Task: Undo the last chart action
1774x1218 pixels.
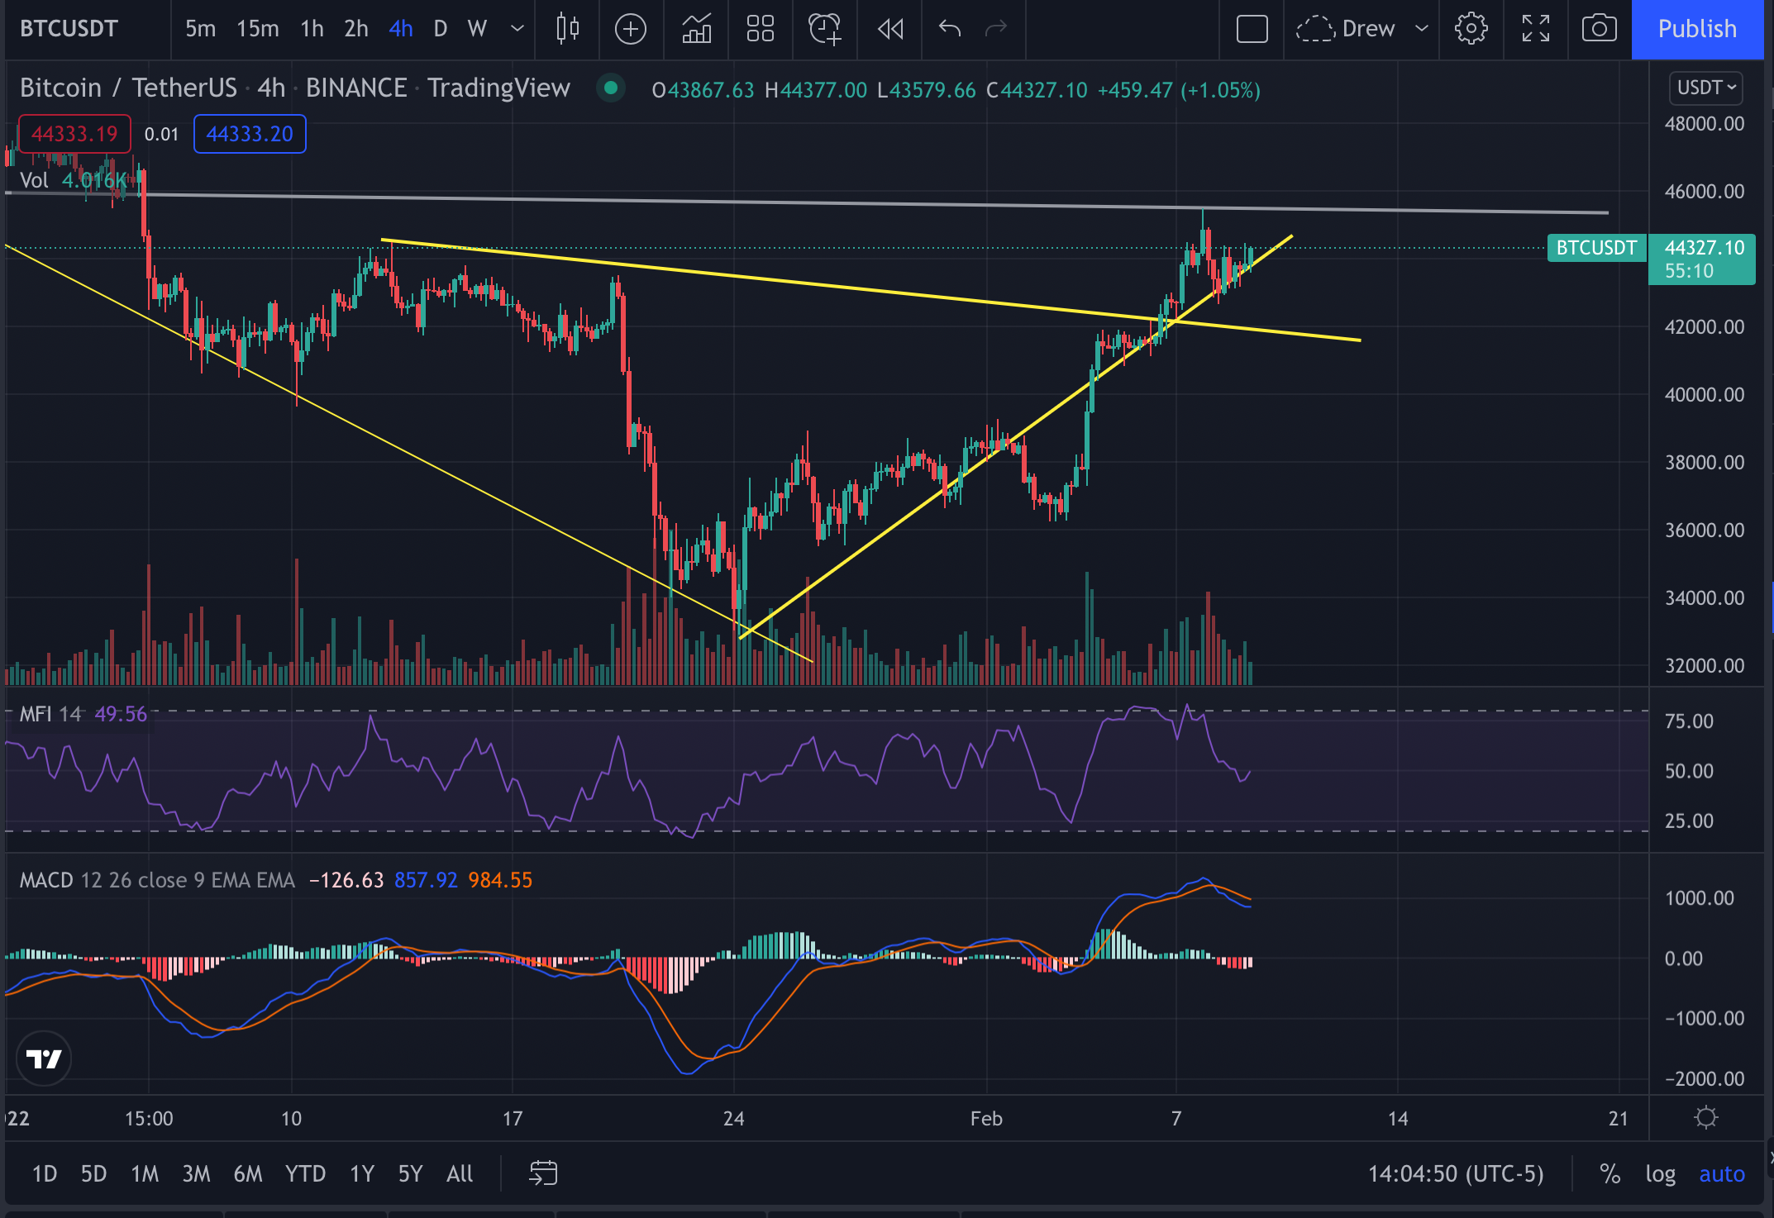Action: [949, 29]
